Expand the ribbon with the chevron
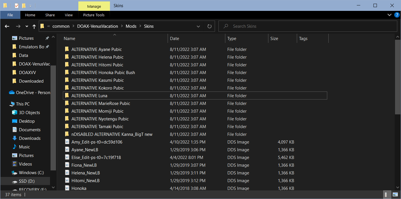 [390, 15]
